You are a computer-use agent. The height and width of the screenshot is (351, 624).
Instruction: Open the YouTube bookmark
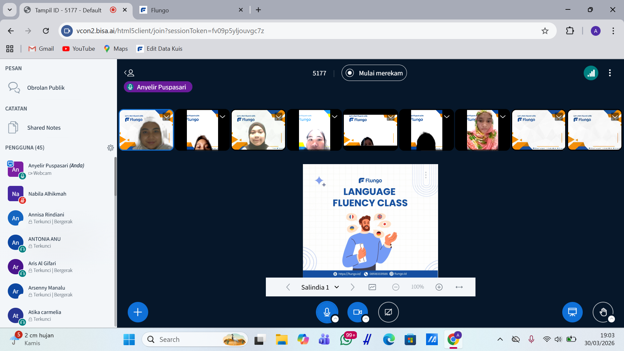pos(79,49)
